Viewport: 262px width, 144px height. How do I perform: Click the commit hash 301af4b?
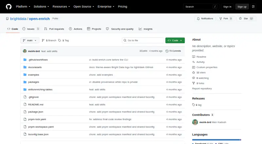[x=143, y=51]
